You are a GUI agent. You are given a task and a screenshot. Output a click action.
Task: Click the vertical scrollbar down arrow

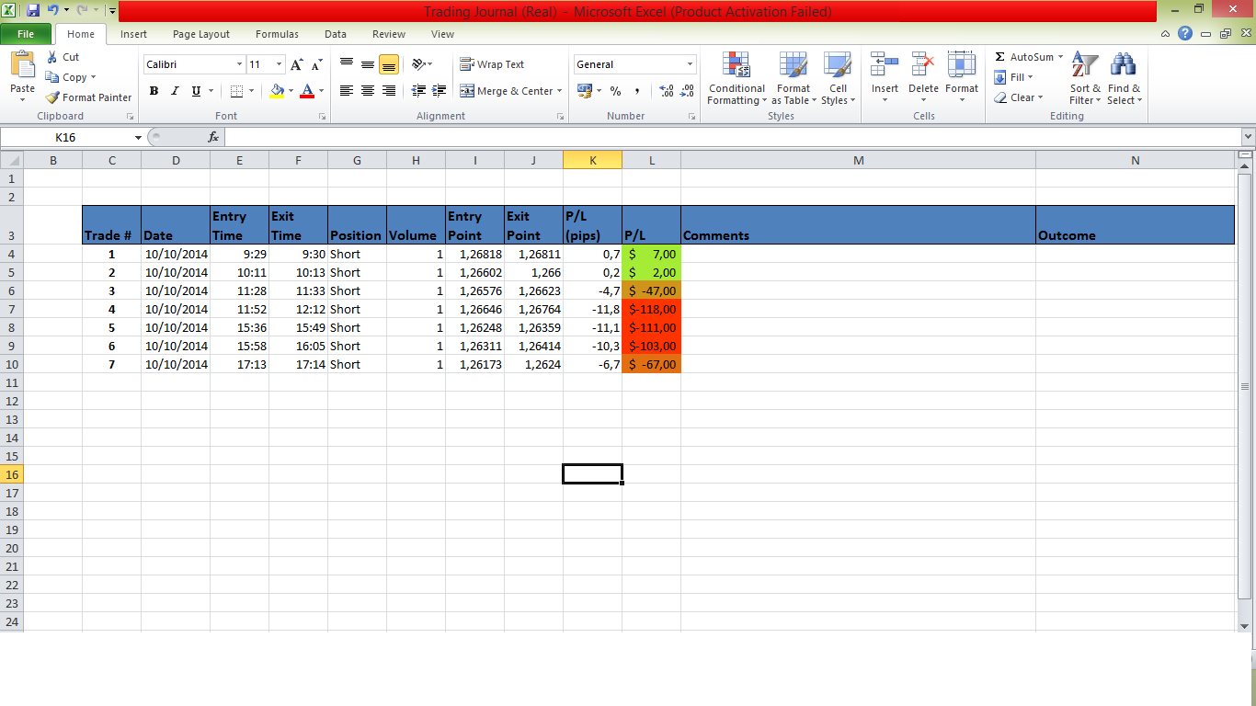click(1245, 626)
